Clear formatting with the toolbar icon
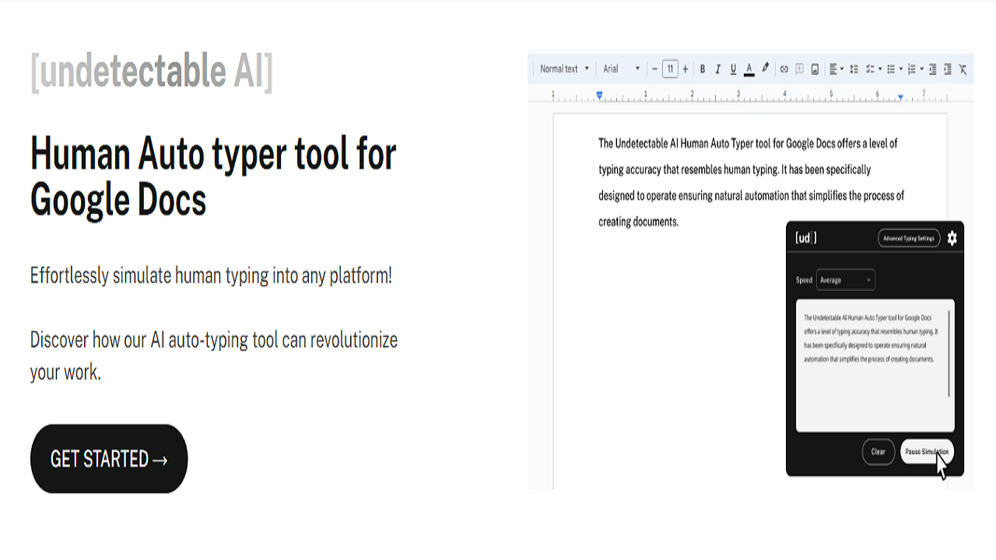This screenshot has width=996, height=560. coord(963,68)
